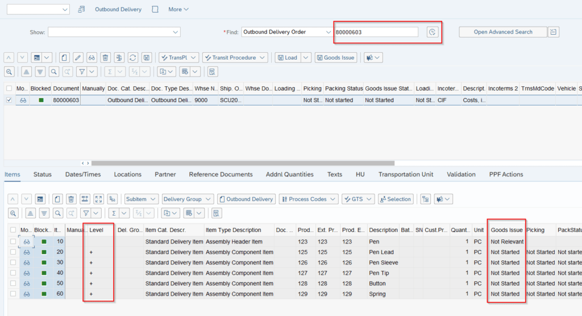This screenshot has width=582, height=316.
Task: Click the Goods Issue column header in the items table
Action: pyautogui.click(x=506, y=230)
